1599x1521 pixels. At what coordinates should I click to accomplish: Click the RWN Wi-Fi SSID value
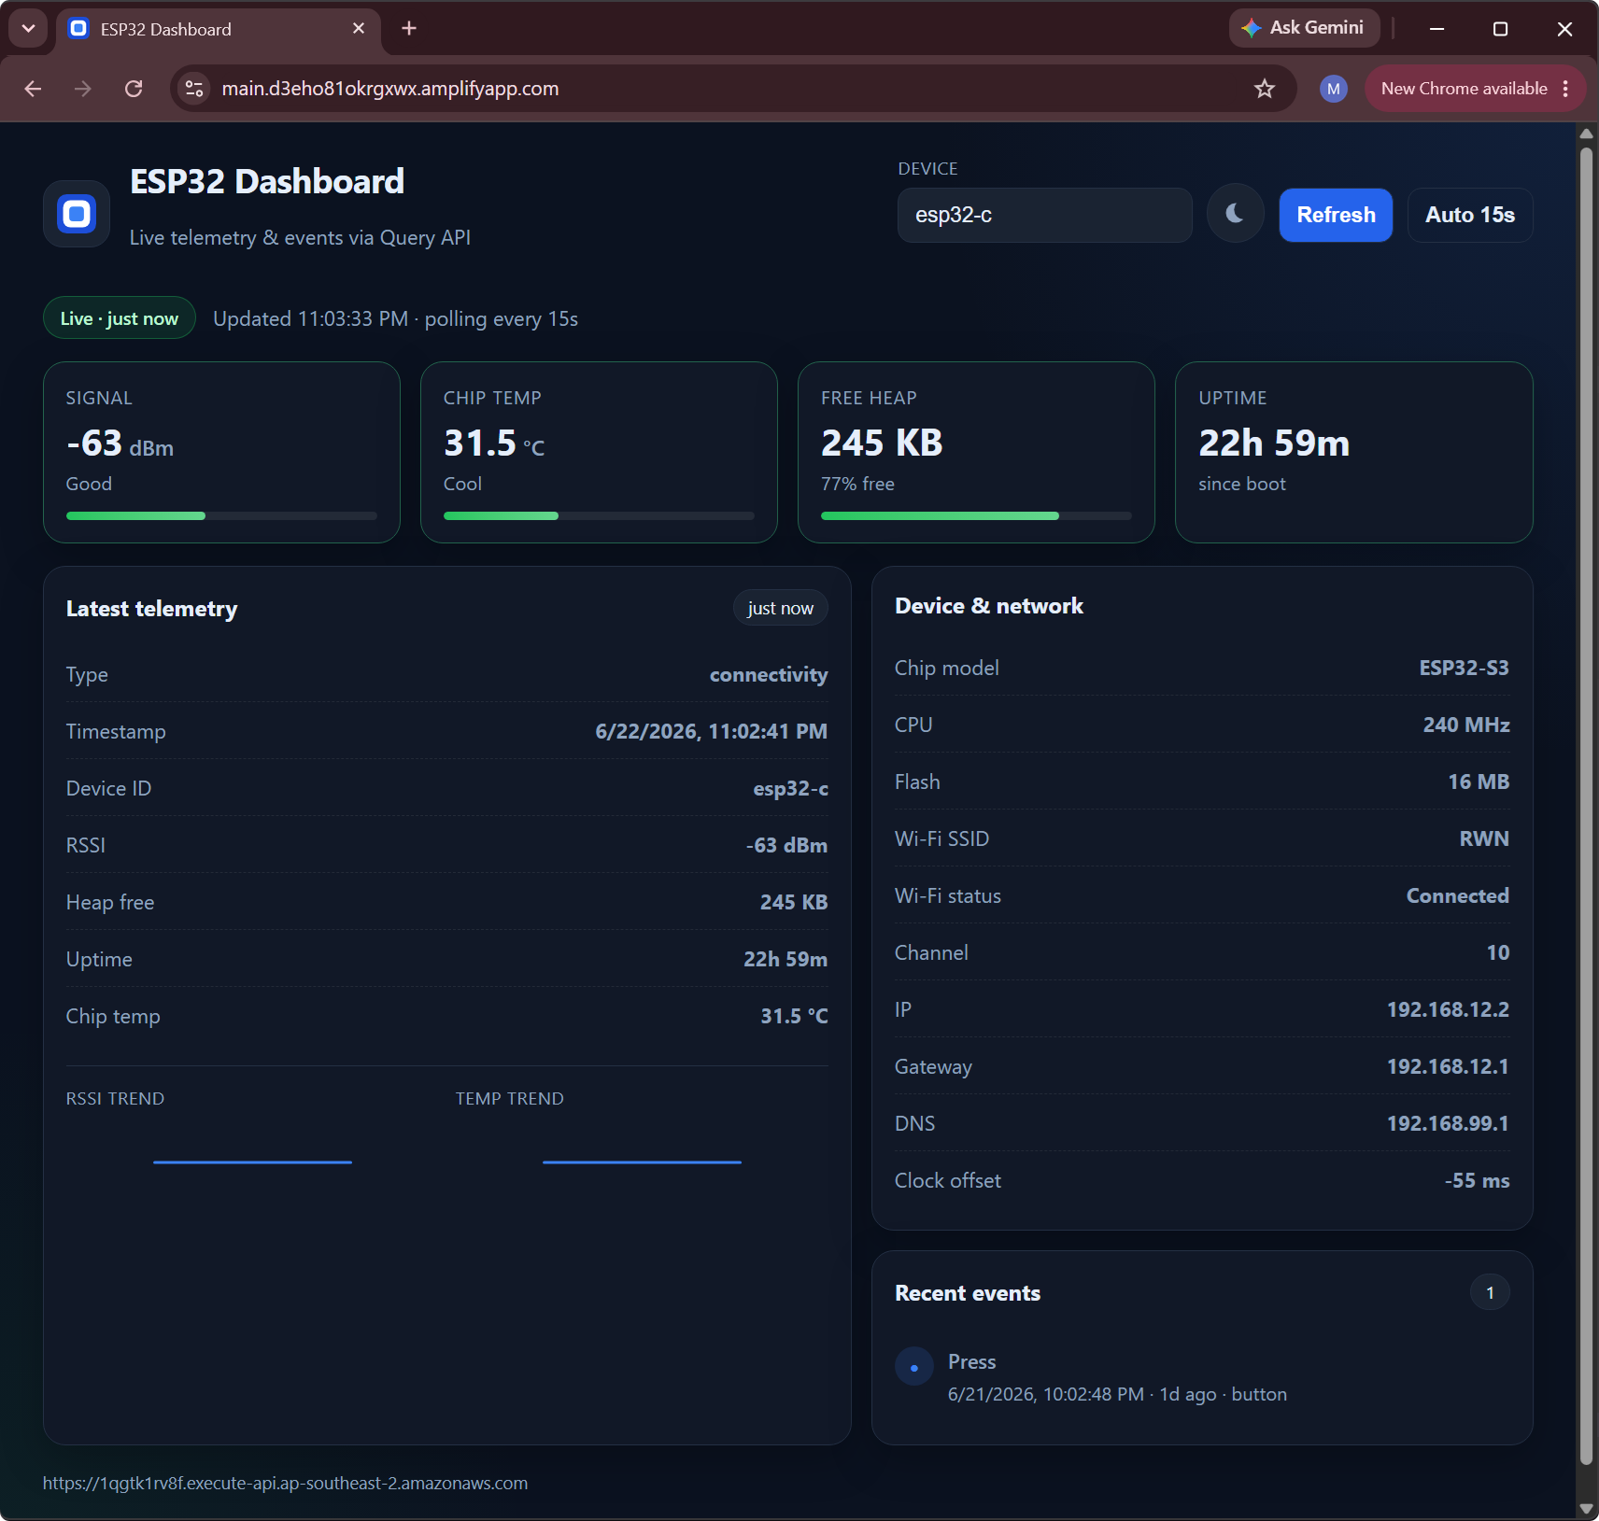pos(1484,839)
